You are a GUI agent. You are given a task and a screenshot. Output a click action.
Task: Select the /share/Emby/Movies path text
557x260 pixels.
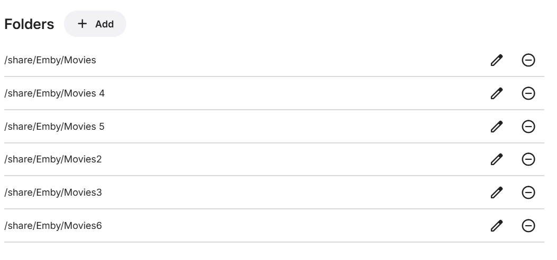(50, 60)
